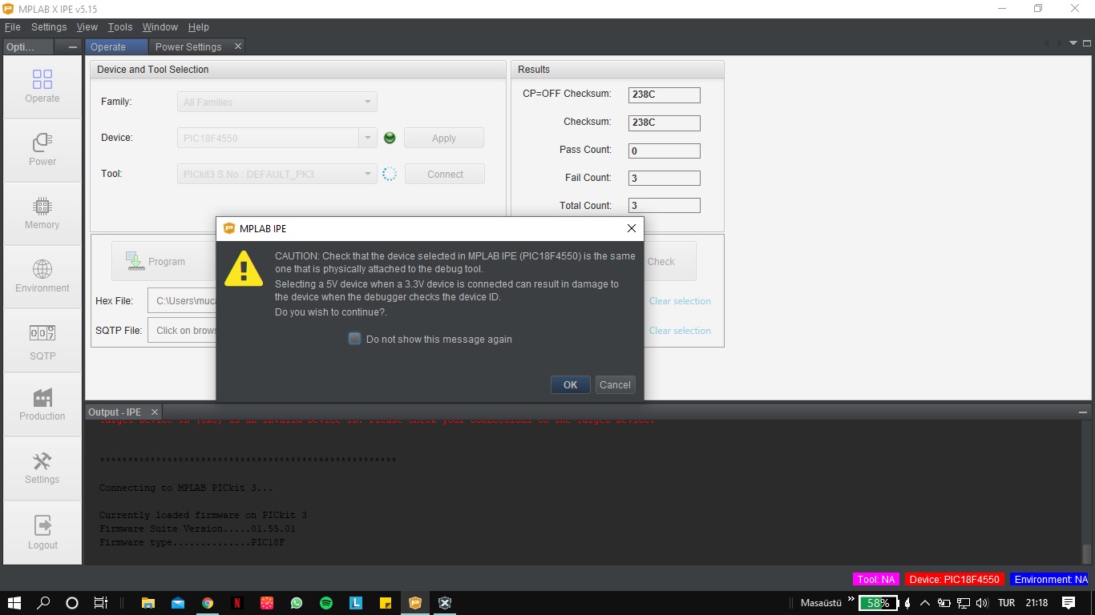Click the 'Tool: NA' status indicator
The height and width of the screenshot is (615, 1095).
(876, 579)
